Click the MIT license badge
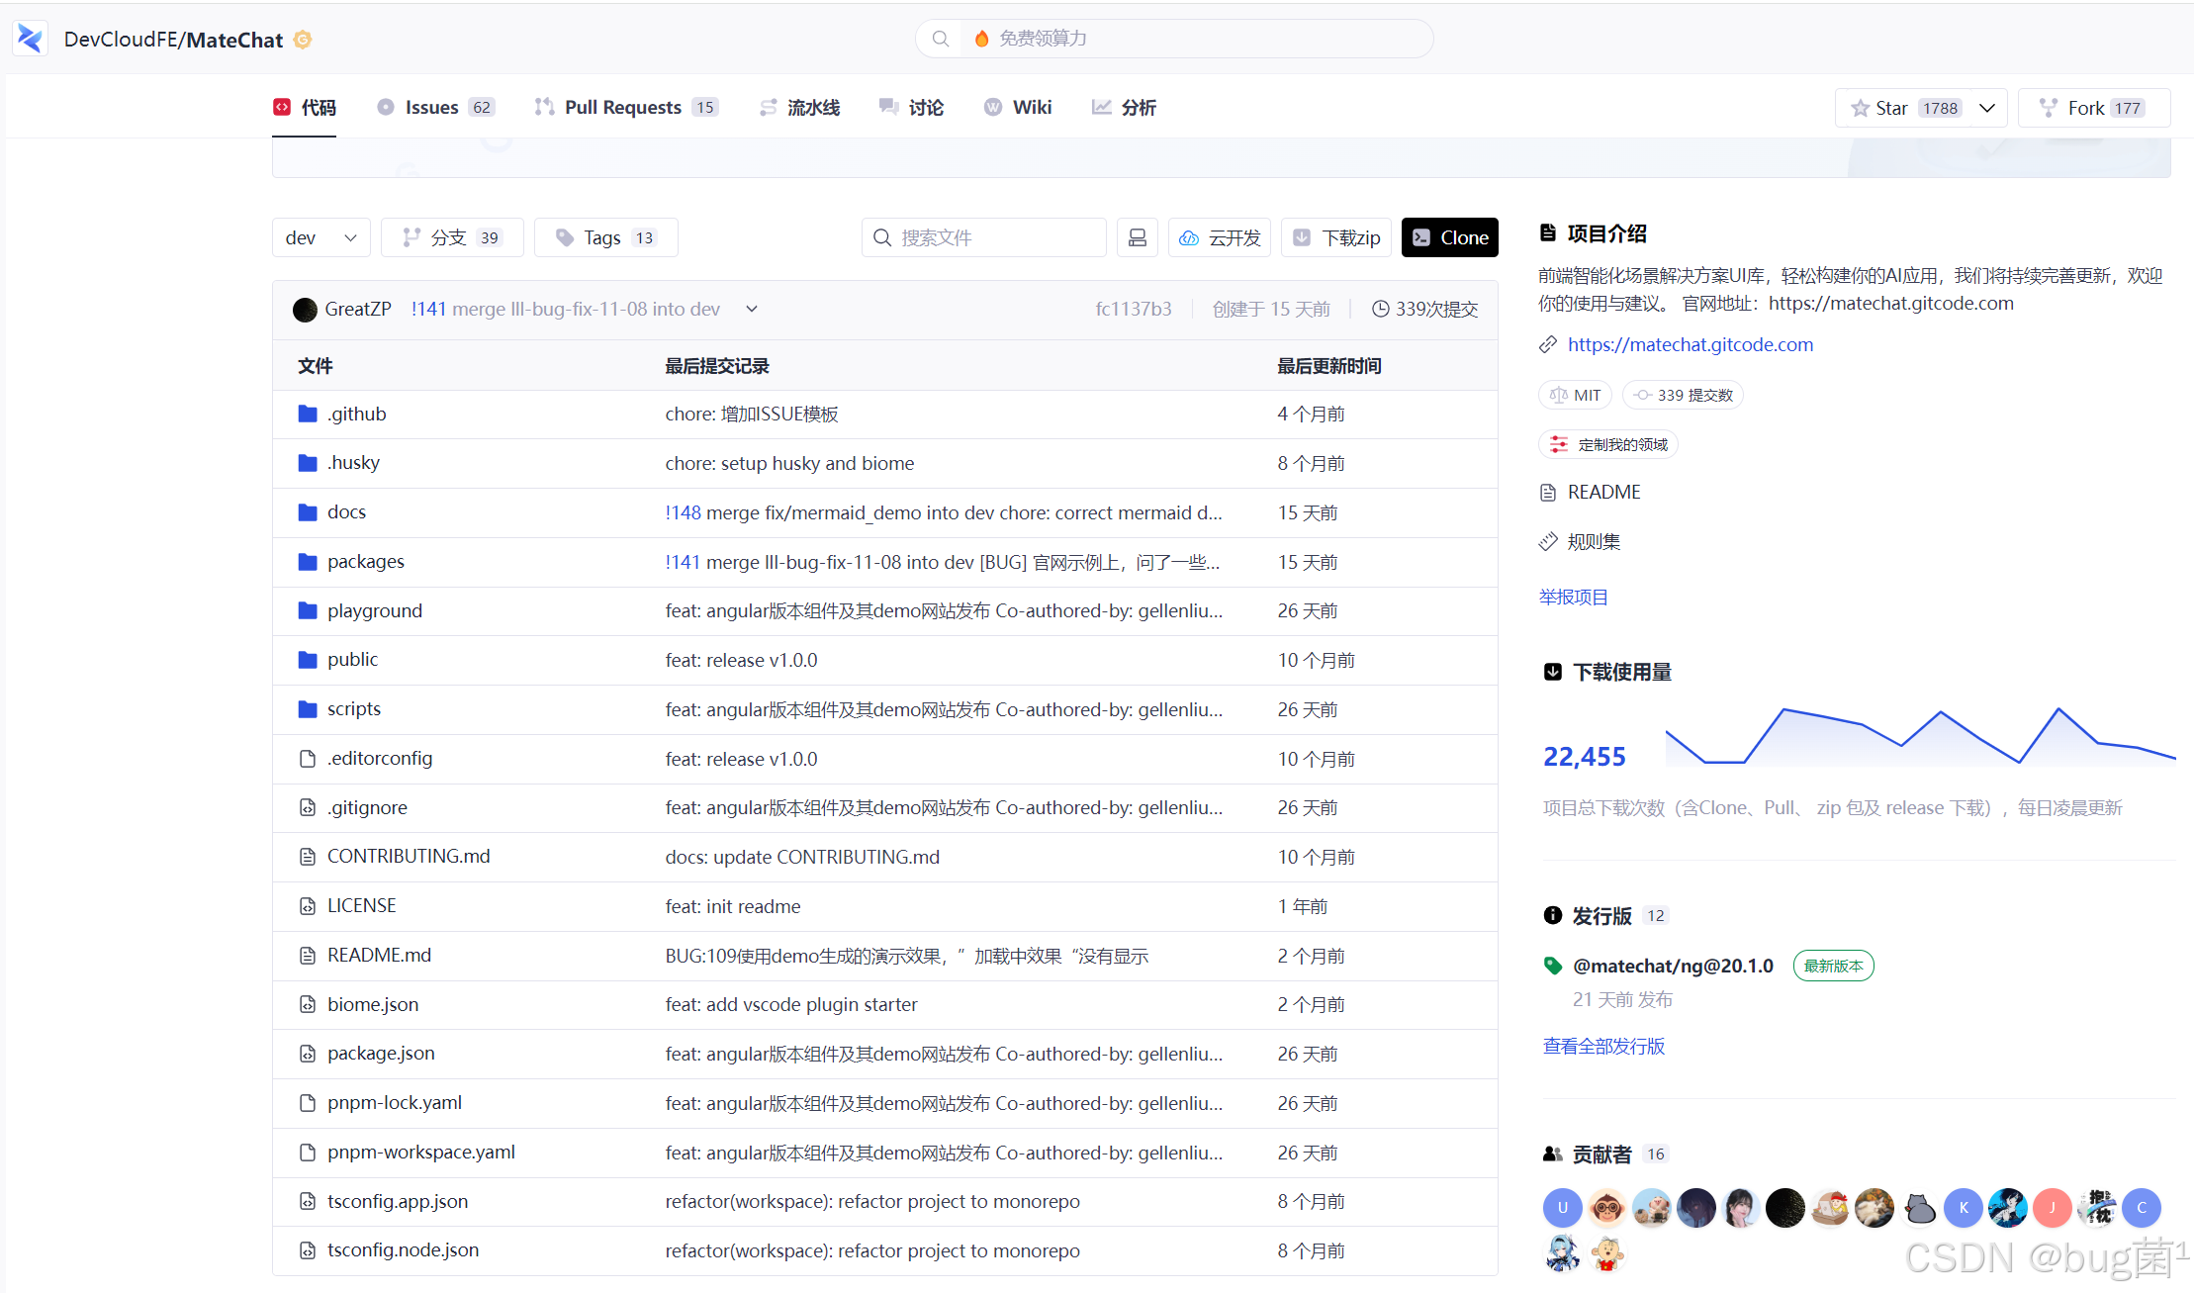This screenshot has height=1293, width=2194. point(1575,395)
